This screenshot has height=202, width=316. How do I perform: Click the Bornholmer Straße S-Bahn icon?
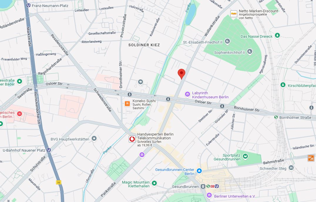tap(276, 117)
